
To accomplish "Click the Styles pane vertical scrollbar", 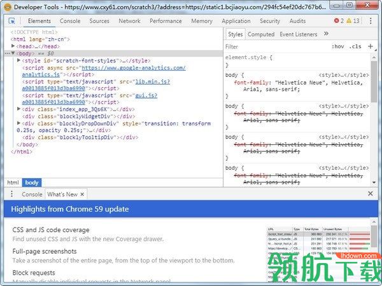I will pos(374,81).
